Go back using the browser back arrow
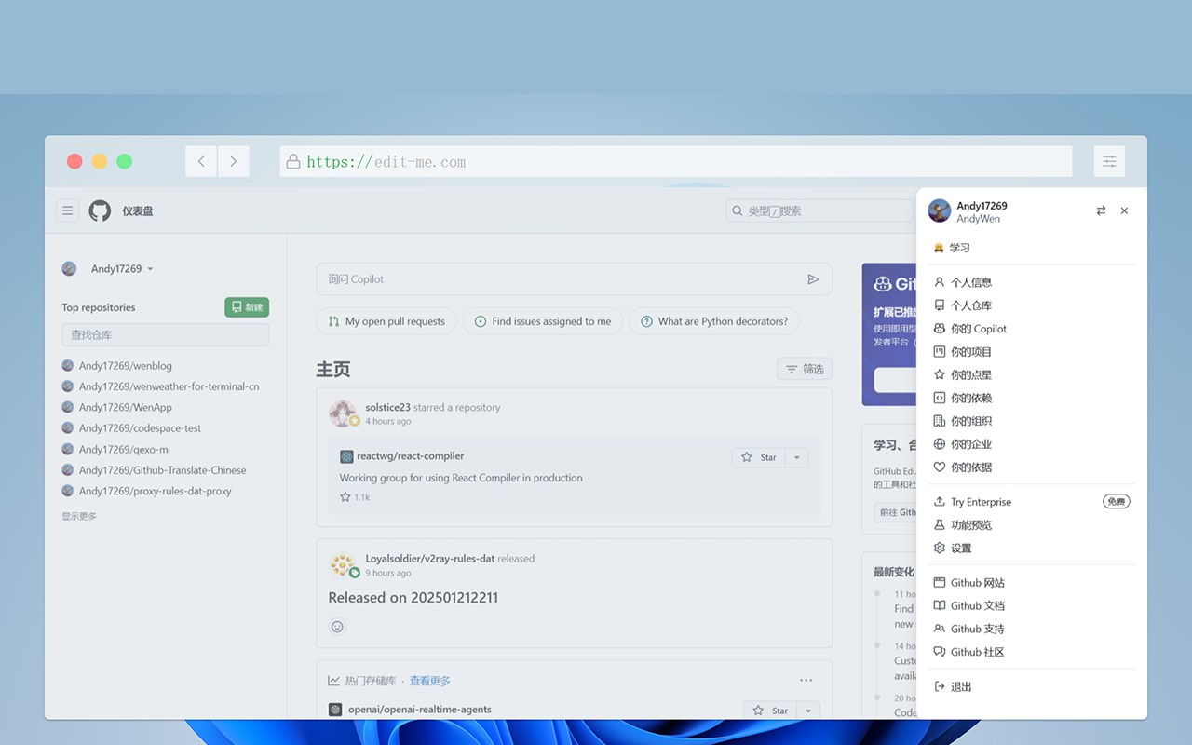The height and width of the screenshot is (745, 1192). tap(201, 161)
